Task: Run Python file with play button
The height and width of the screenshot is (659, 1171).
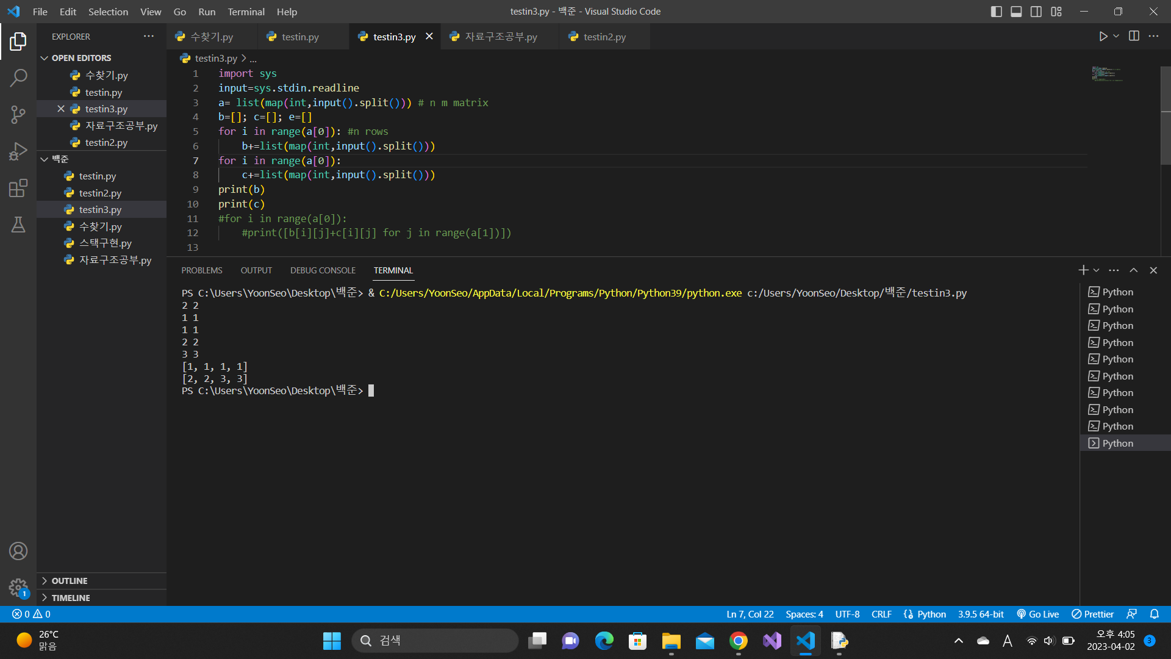Action: [x=1103, y=37]
